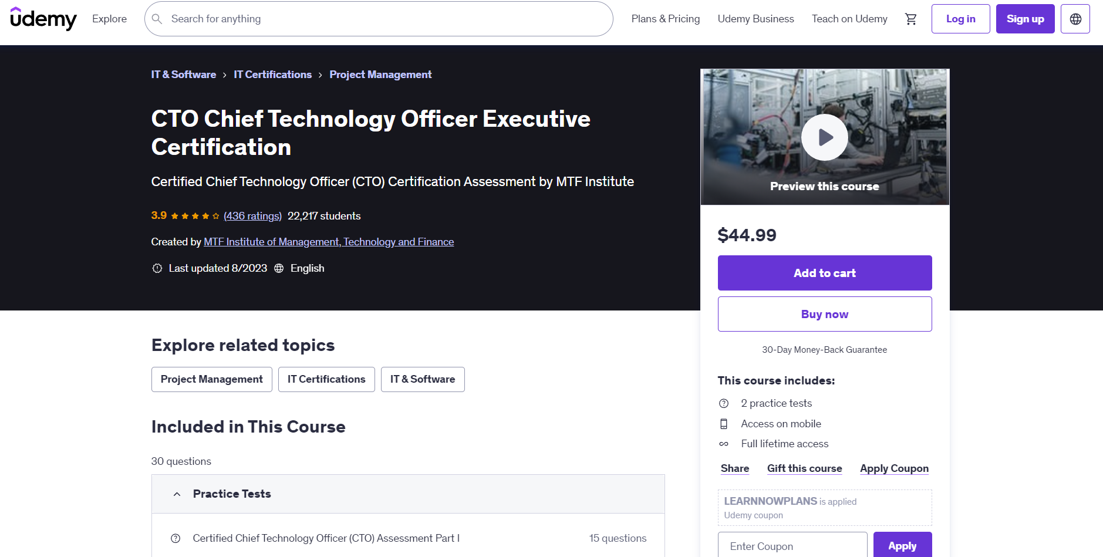This screenshot has height=557, width=1103.
Task: Click Buy now
Action: [825, 314]
